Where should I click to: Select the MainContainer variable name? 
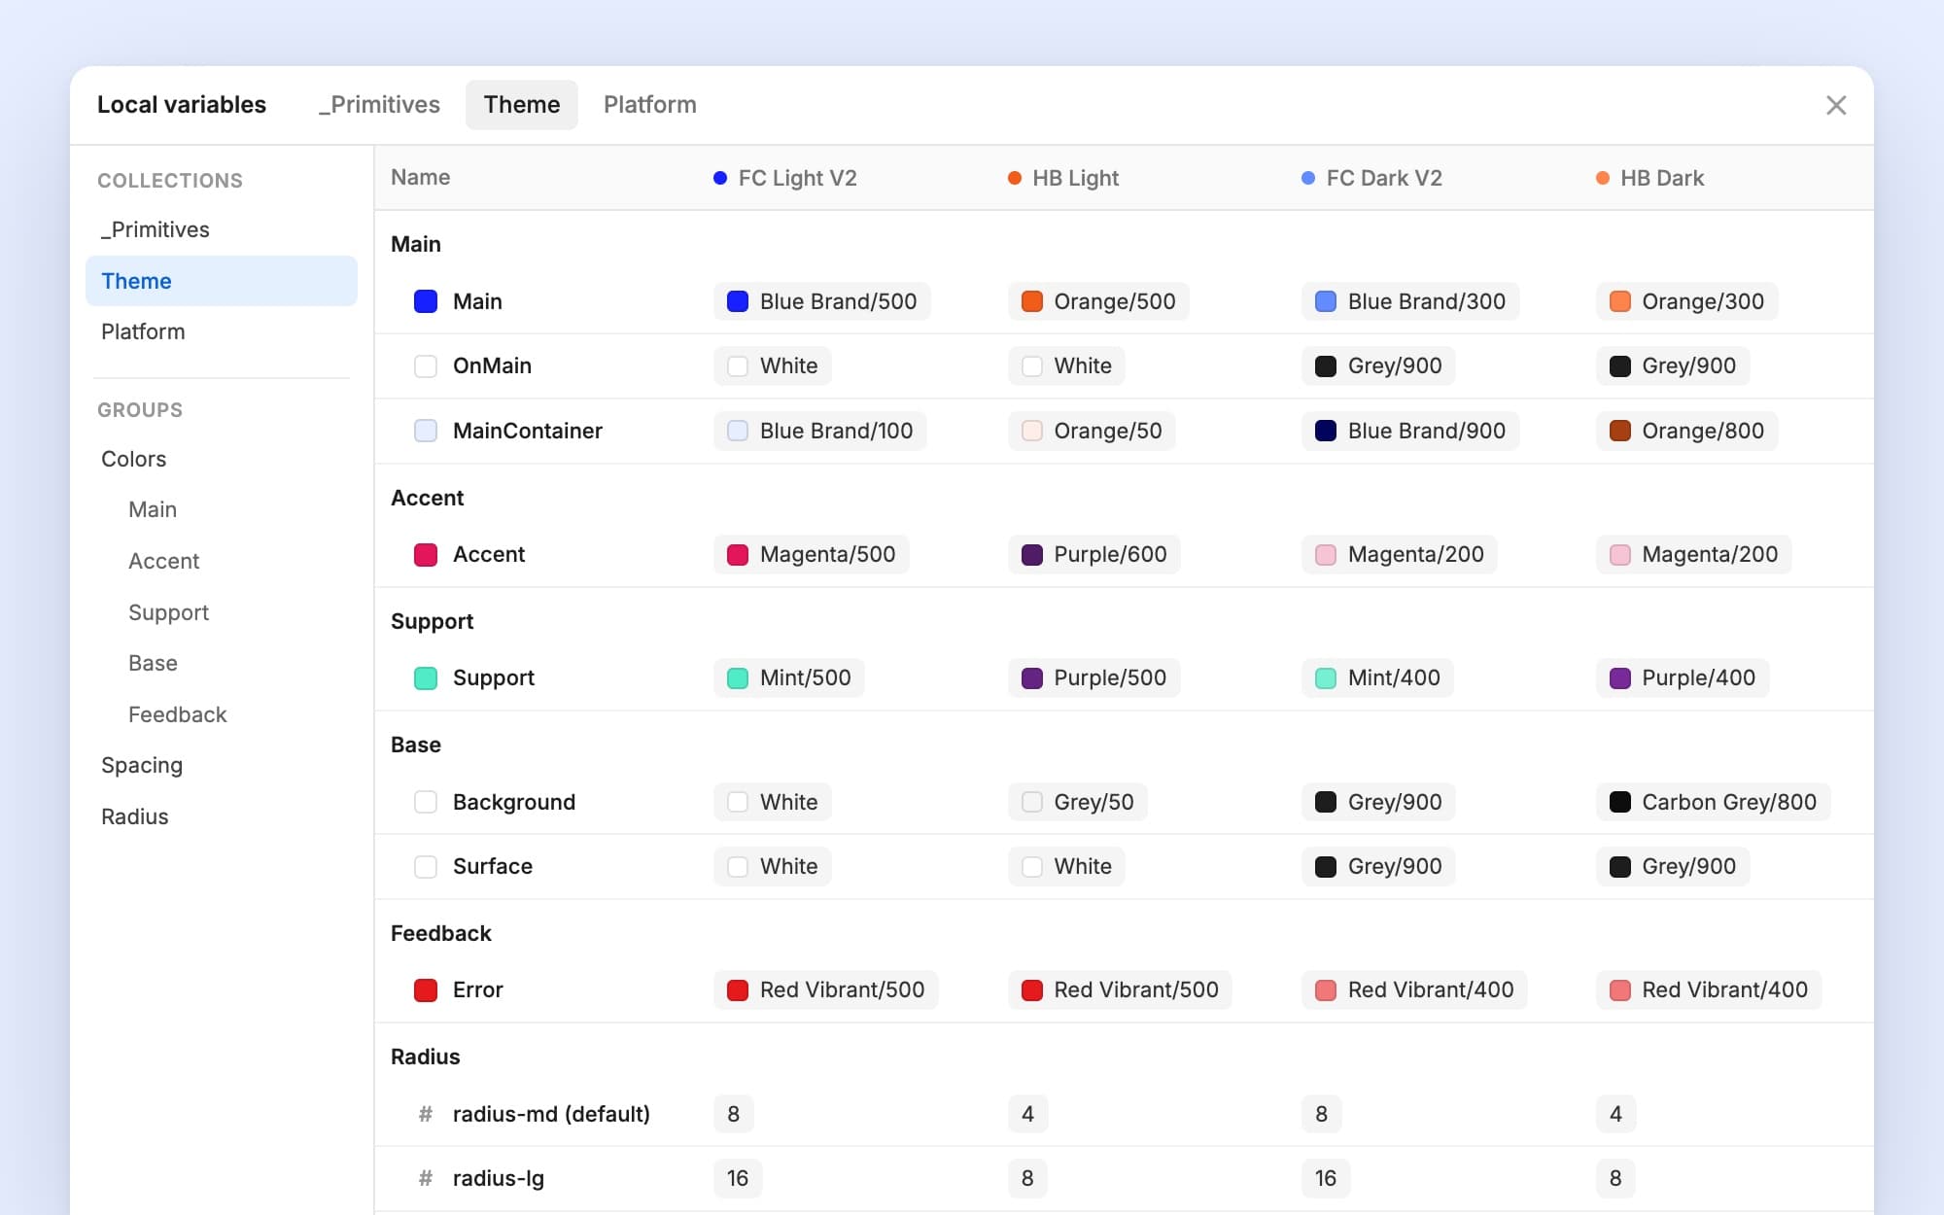pos(528,431)
